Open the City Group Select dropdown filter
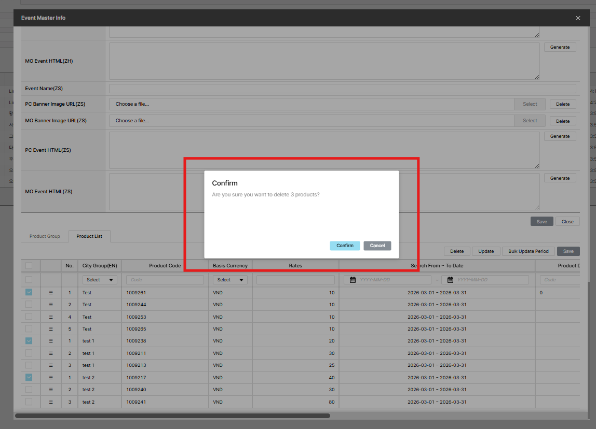 click(100, 280)
